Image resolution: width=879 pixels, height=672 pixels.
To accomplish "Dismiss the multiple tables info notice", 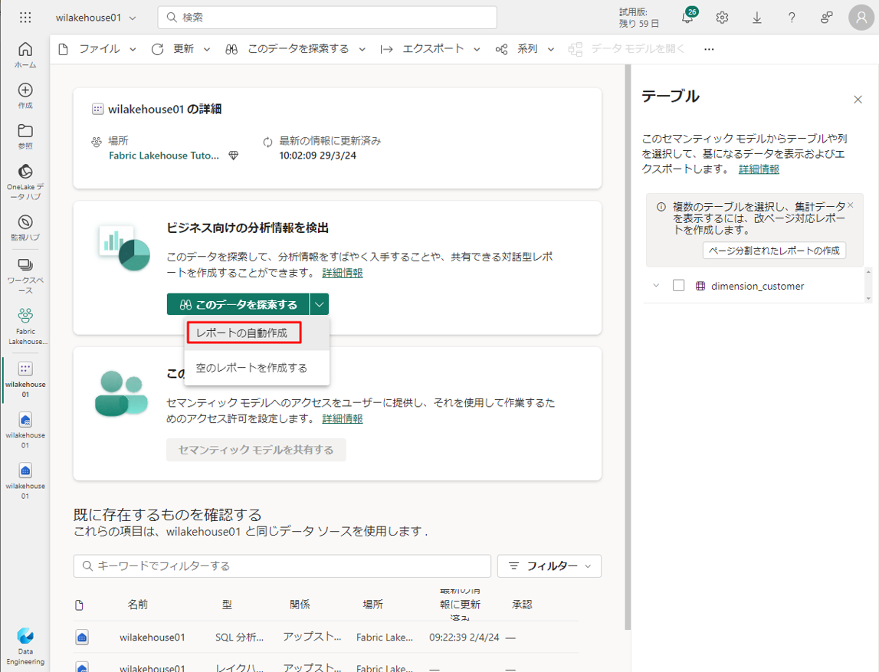I will 851,205.
